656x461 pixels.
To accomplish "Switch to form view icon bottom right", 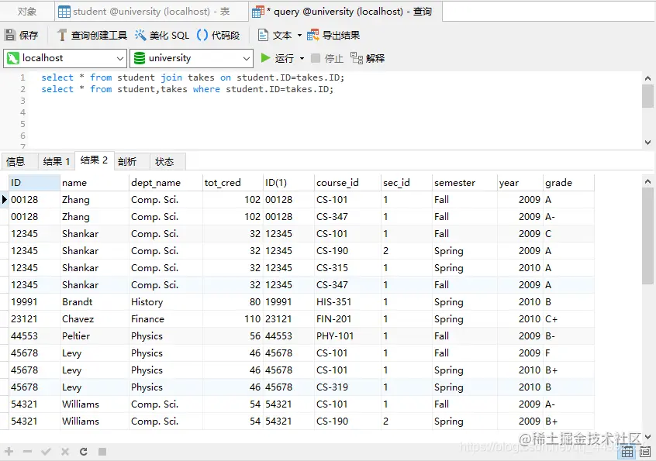I will coord(644,452).
